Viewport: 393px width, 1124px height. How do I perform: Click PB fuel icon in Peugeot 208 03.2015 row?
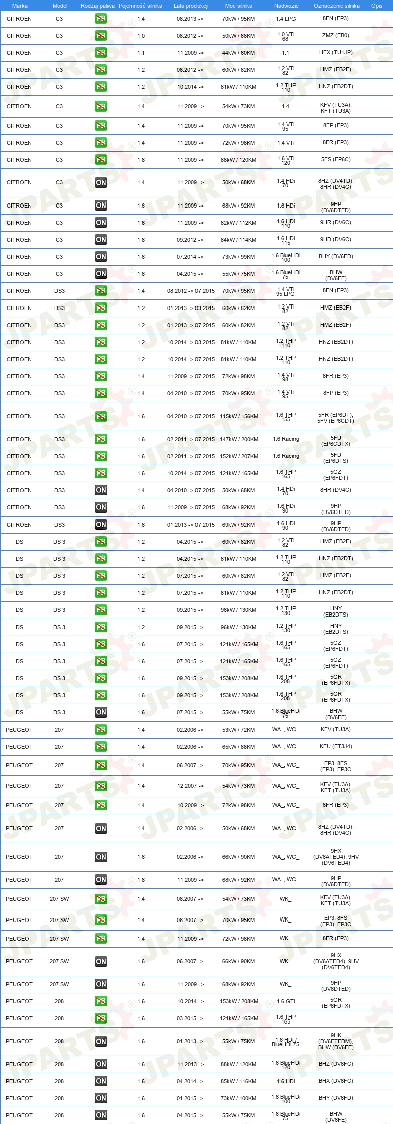point(101,1018)
